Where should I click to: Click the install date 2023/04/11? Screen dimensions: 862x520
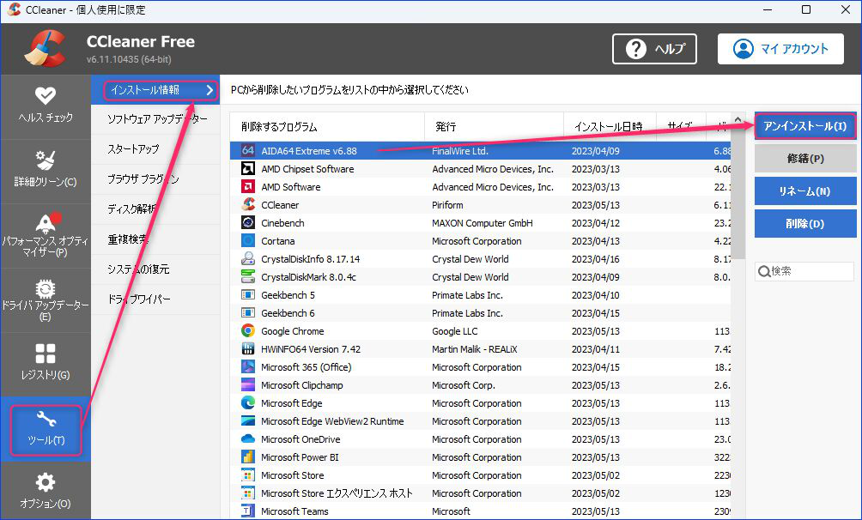pos(595,349)
